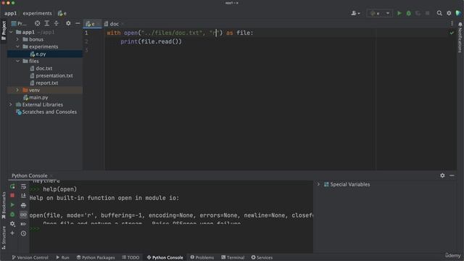Open the Problems tool window
Viewport: 464px width, 261px height.
click(202, 257)
